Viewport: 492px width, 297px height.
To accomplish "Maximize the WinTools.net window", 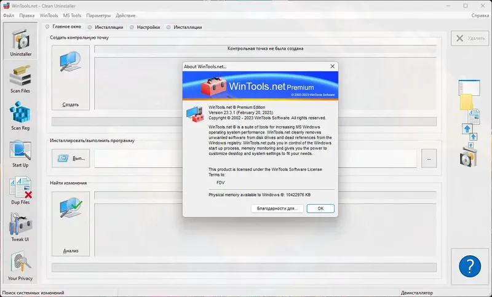I will 466,6.
